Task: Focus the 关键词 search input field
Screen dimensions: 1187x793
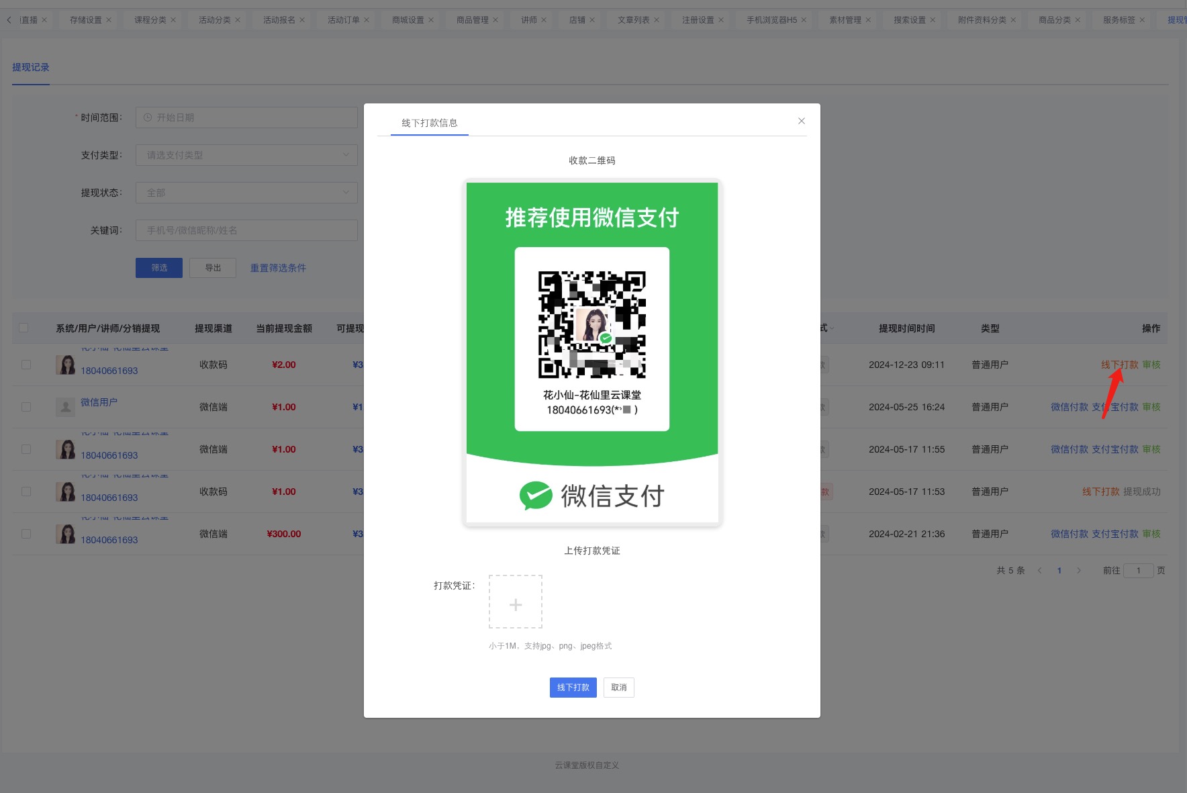Action: (246, 230)
